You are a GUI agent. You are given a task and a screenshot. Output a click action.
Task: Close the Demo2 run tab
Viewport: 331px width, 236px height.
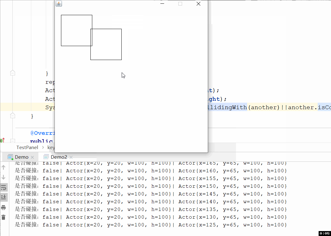coord(71,157)
